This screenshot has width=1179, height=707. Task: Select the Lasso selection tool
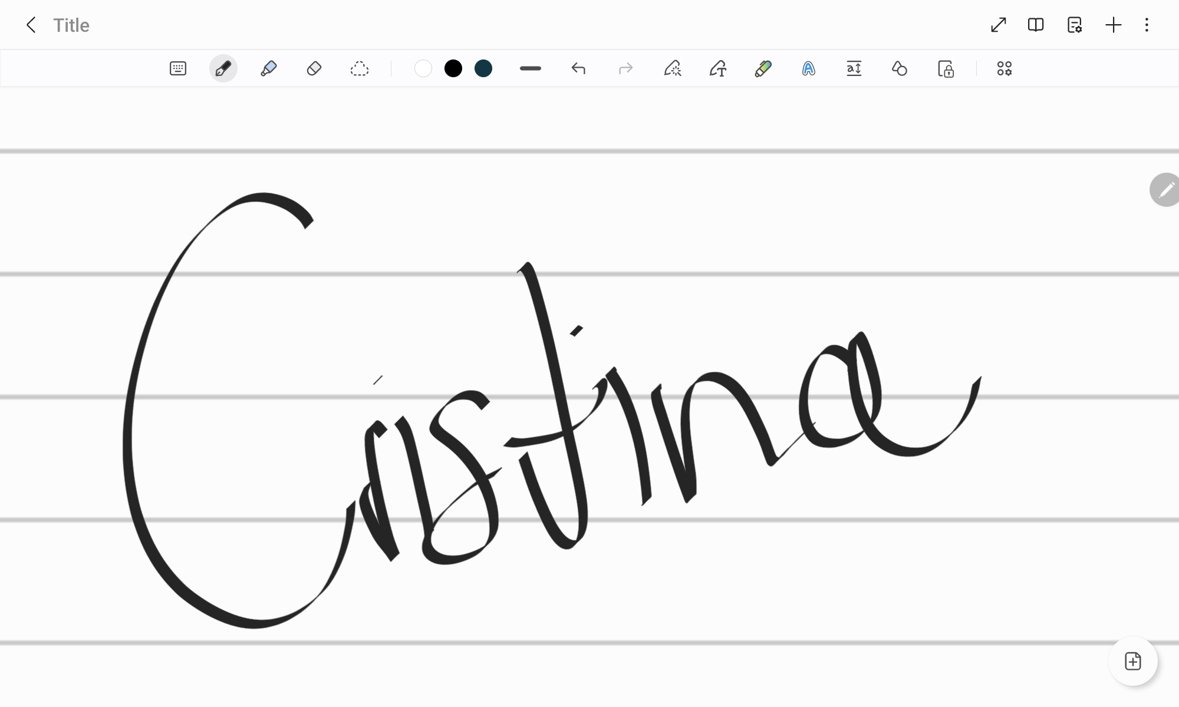tap(359, 68)
